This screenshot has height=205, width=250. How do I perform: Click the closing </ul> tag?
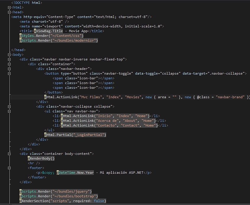tap(49, 130)
